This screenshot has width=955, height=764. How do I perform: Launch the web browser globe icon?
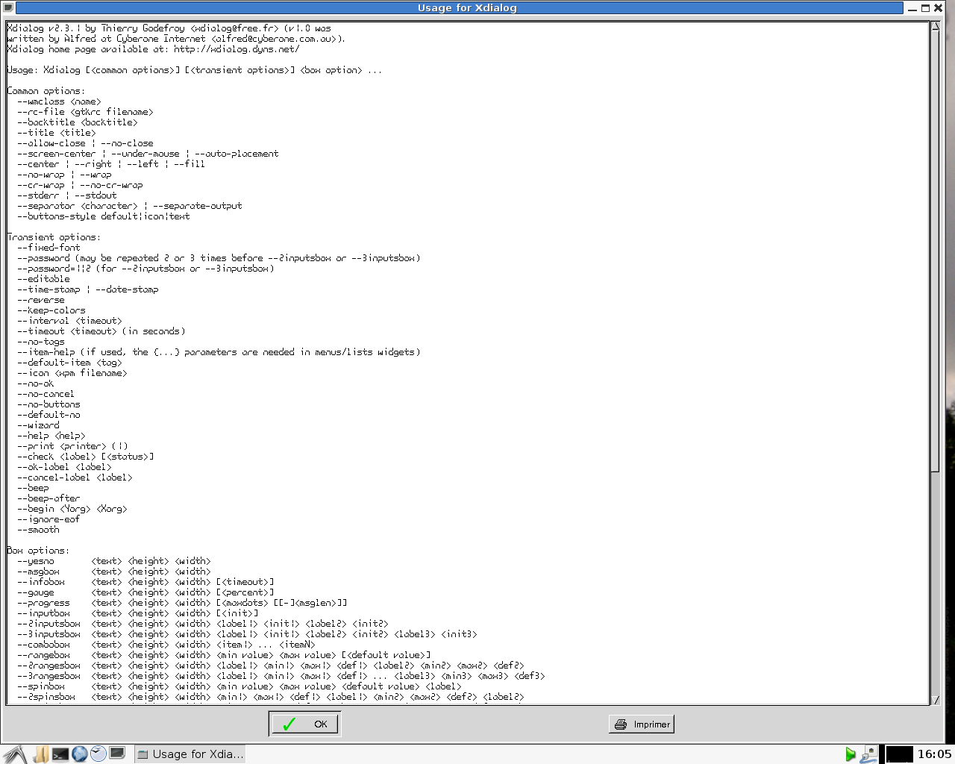point(79,754)
